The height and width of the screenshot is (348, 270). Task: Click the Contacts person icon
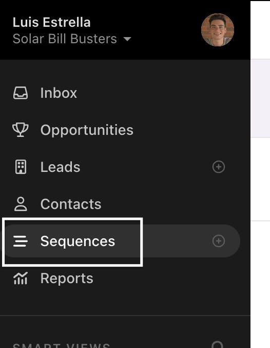[21, 204]
